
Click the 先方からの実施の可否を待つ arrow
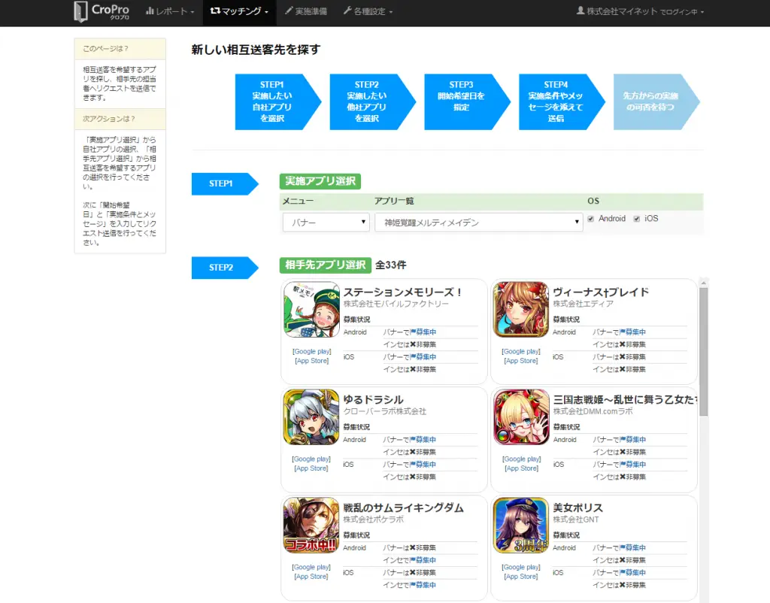click(656, 102)
